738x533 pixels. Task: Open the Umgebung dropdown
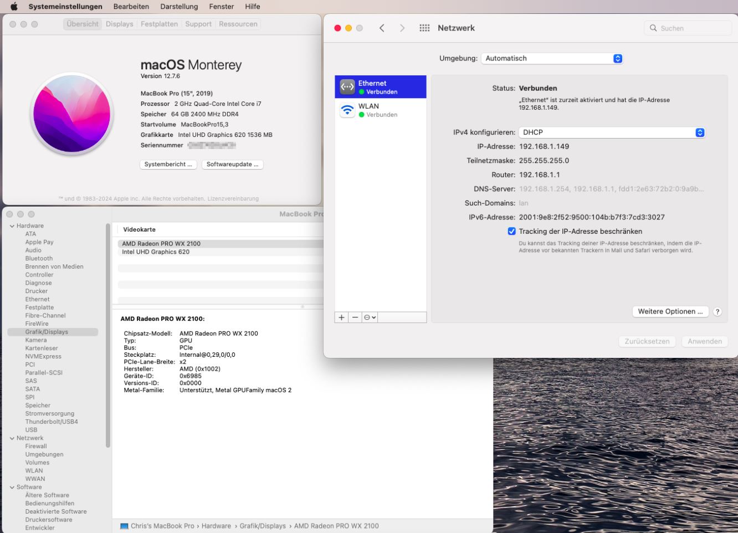pyautogui.click(x=552, y=58)
